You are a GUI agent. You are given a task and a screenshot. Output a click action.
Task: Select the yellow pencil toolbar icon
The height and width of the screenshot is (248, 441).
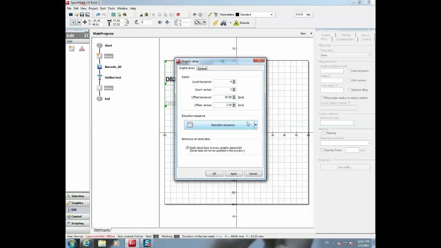pos(210,14)
